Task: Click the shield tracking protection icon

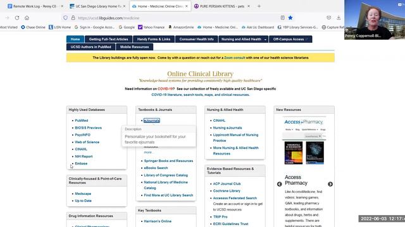Action: (x=65, y=18)
